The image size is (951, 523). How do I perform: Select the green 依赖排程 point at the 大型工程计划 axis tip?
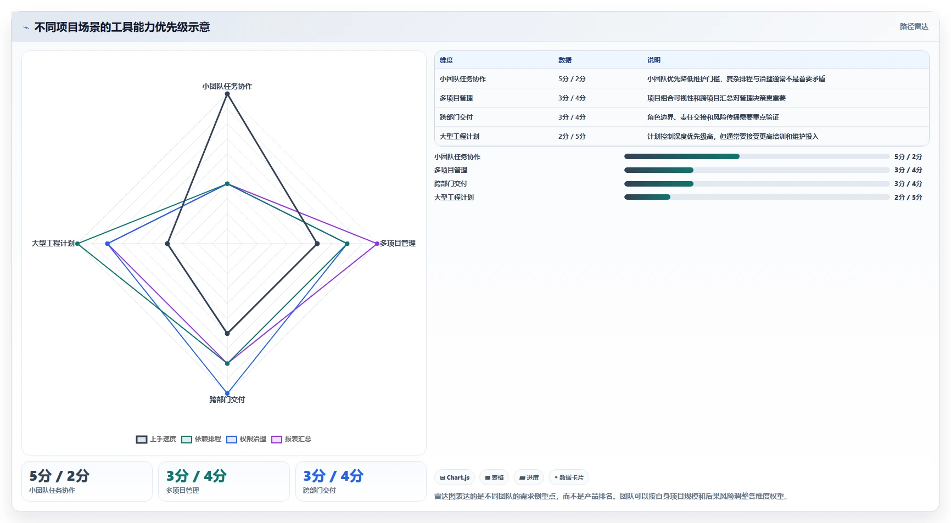(77, 244)
